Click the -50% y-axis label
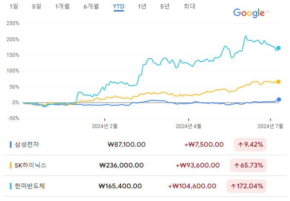Screen dimensions: 290x201 pos(13,118)
